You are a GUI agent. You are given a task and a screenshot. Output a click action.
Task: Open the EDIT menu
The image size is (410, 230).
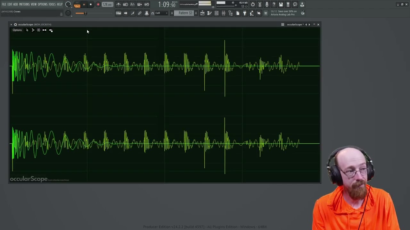point(10,4)
